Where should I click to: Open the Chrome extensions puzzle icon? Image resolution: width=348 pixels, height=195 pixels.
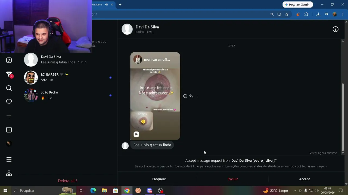coord(306,14)
